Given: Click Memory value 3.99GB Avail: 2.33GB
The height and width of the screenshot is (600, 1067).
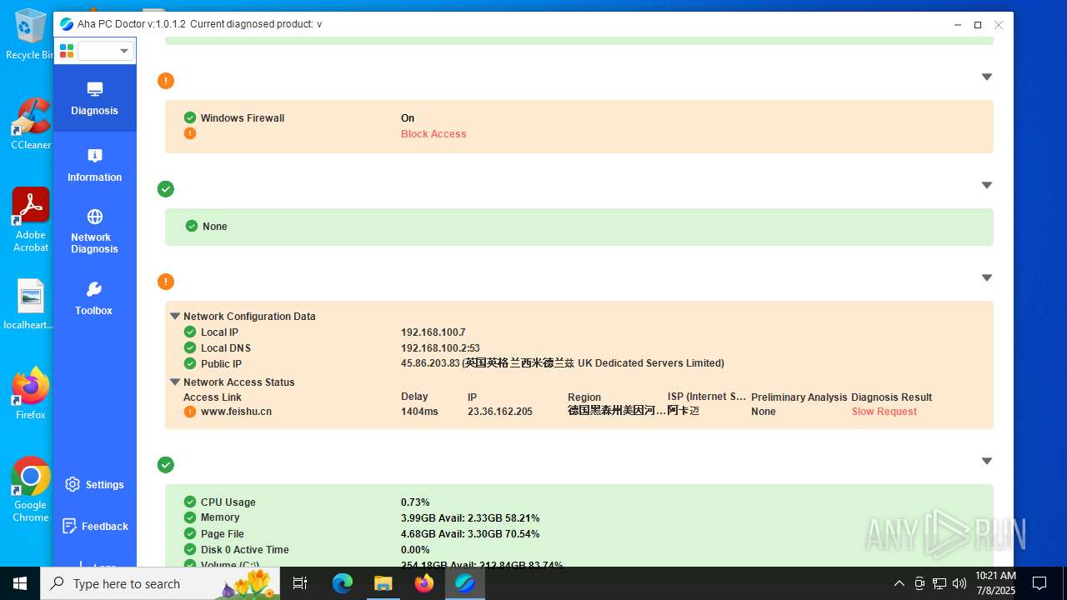Looking at the screenshot, I should pyautogui.click(x=470, y=518).
